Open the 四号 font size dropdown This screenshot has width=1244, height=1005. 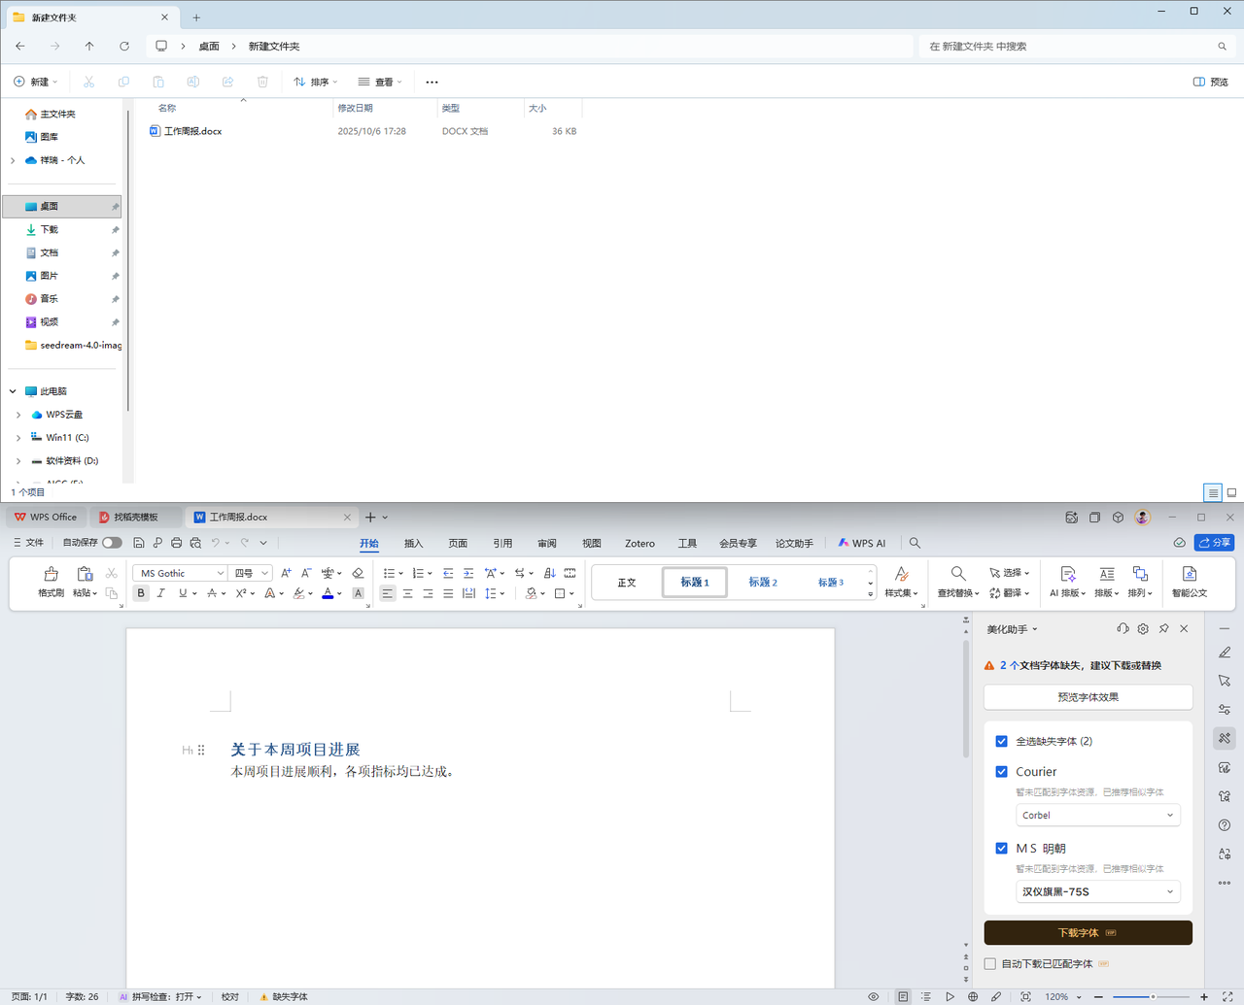tap(264, 573)
